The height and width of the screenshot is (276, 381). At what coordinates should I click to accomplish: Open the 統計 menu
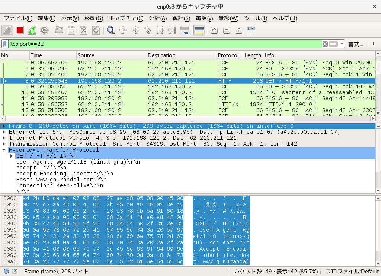point(181,18)
